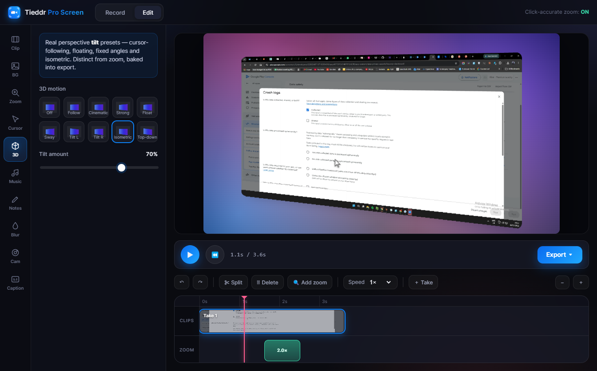Zoom in the timeline with plus

pyautogui.click(x=581, y=282)
